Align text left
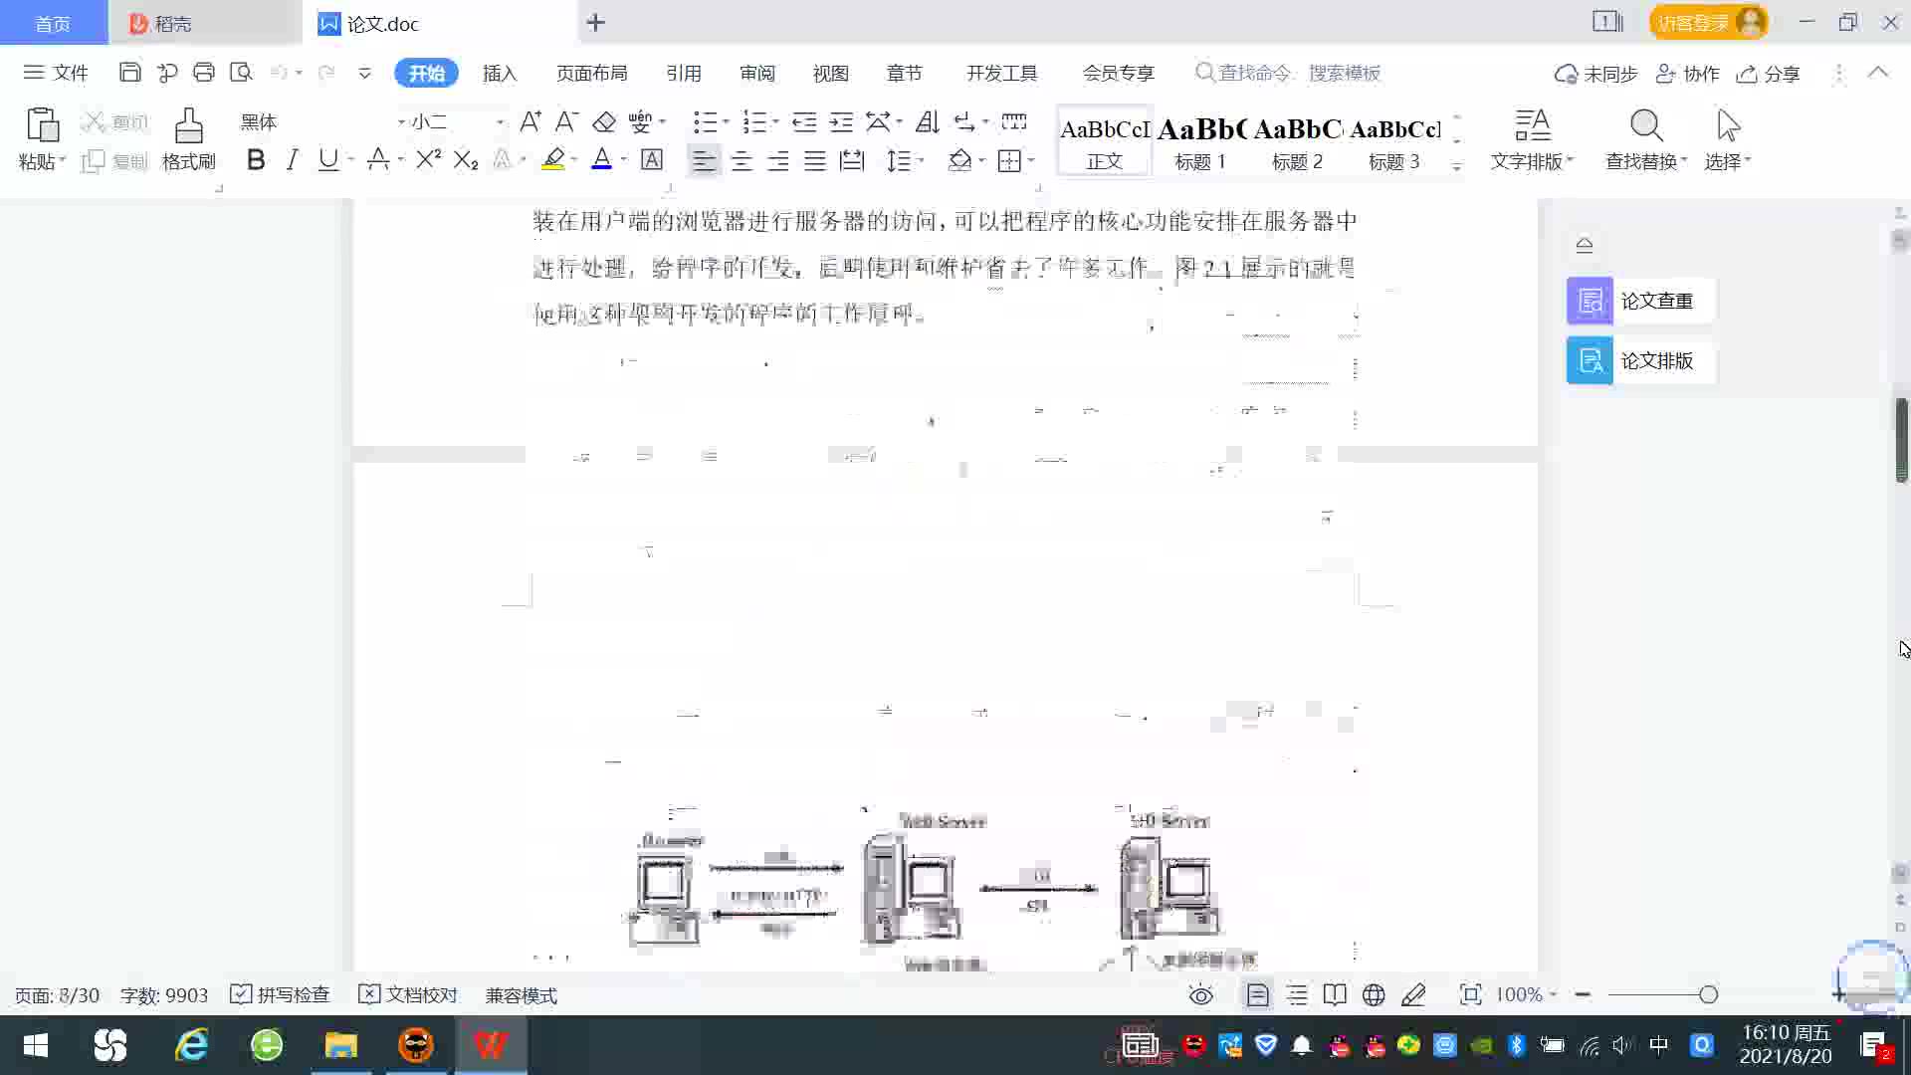This screenshot has height=1075, width=1911. [704, 160]
